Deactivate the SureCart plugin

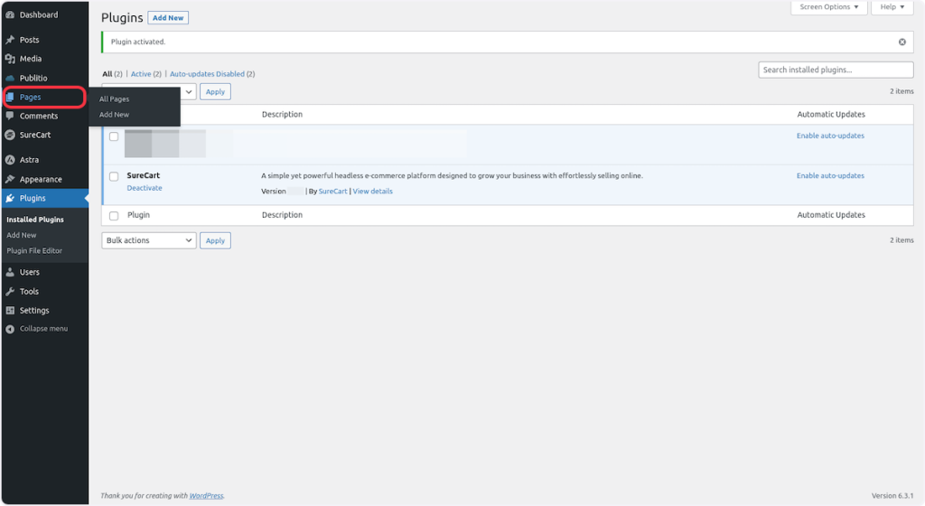point(145,188)
